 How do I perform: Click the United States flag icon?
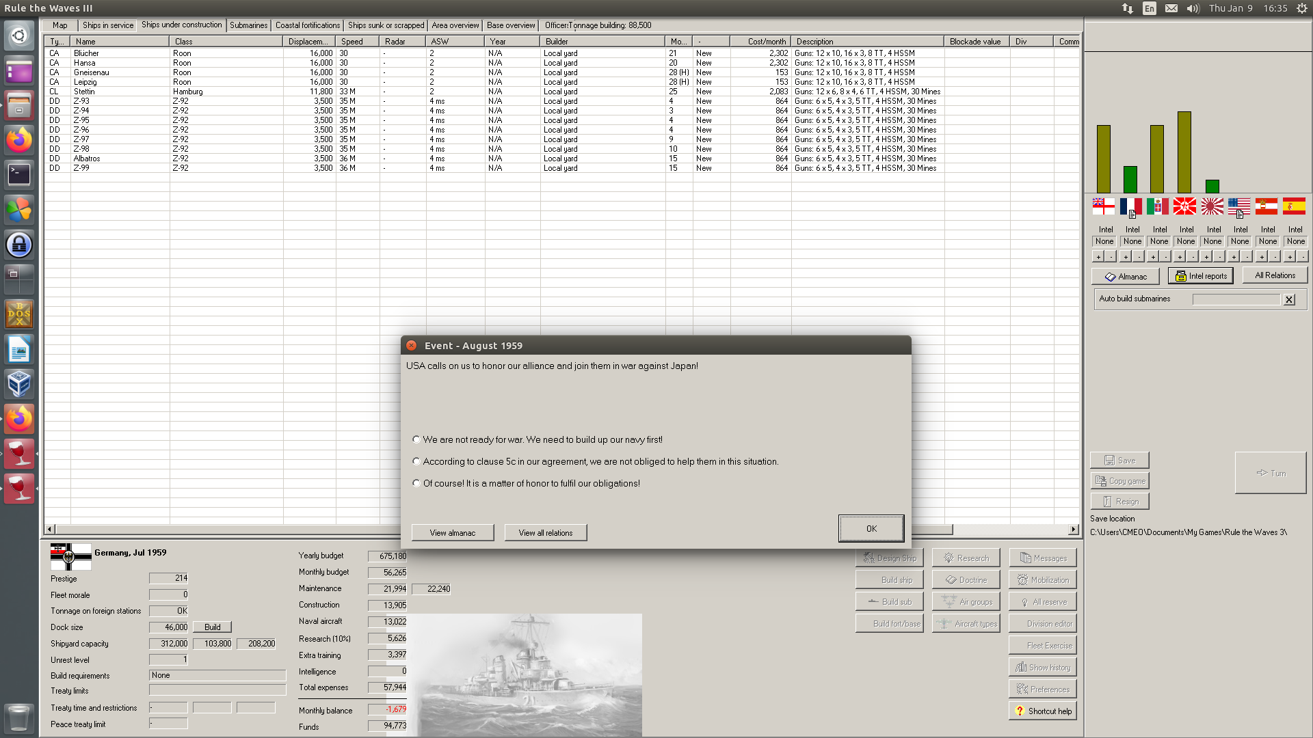tap(1239, 206)
